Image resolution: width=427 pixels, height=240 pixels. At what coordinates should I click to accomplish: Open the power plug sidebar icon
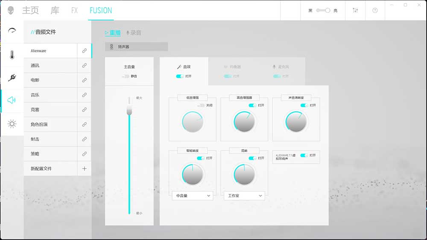click(x=12, y=78)
